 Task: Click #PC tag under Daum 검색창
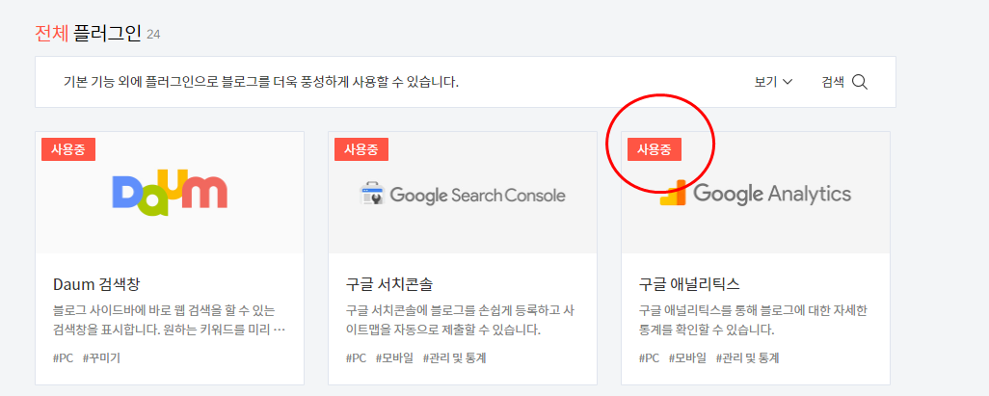[63, 358]
